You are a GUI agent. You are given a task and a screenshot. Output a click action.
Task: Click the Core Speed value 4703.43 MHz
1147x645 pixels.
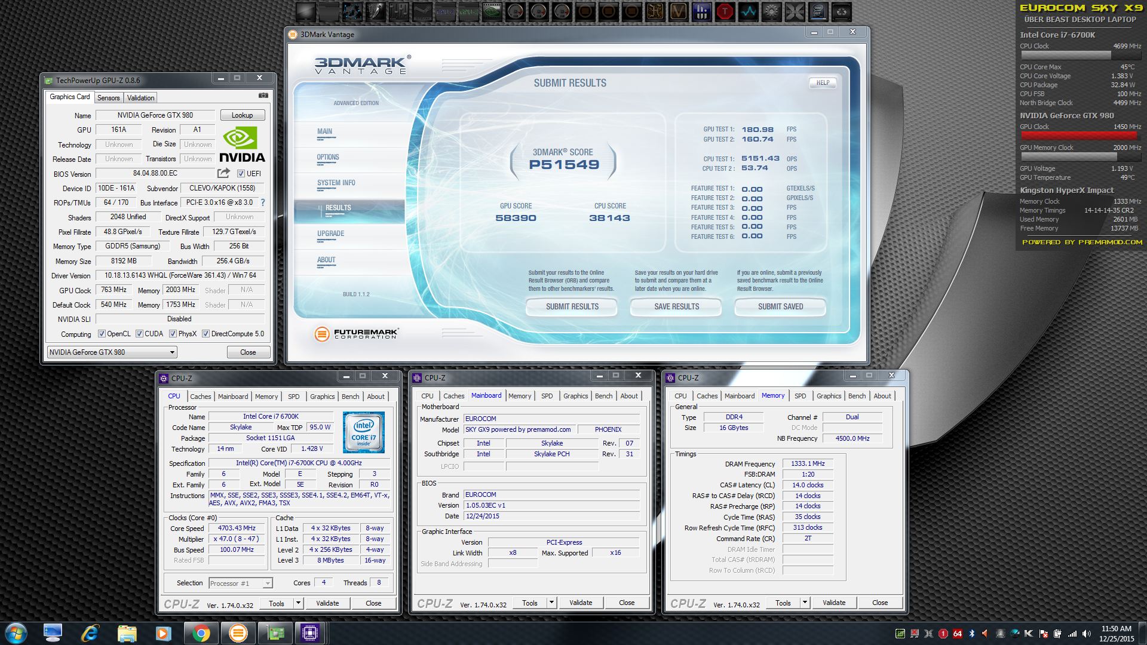coord(237,529)
